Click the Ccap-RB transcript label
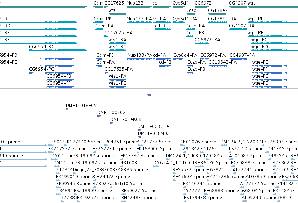298x203 pixels. [x=195, y=33]
